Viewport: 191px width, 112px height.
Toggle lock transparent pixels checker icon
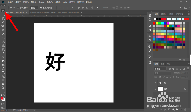[160, 77]
